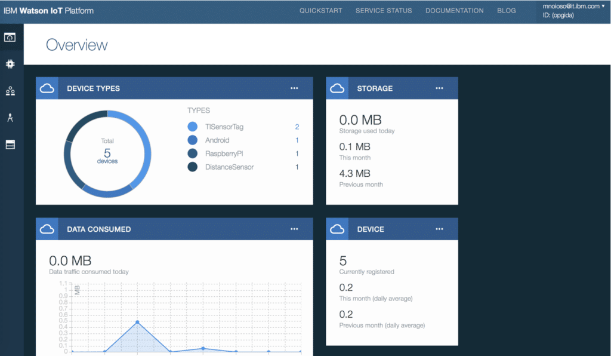Select the DistanceSensor color dot in legend
Screen dimensions: 611x356
(193, 167)
